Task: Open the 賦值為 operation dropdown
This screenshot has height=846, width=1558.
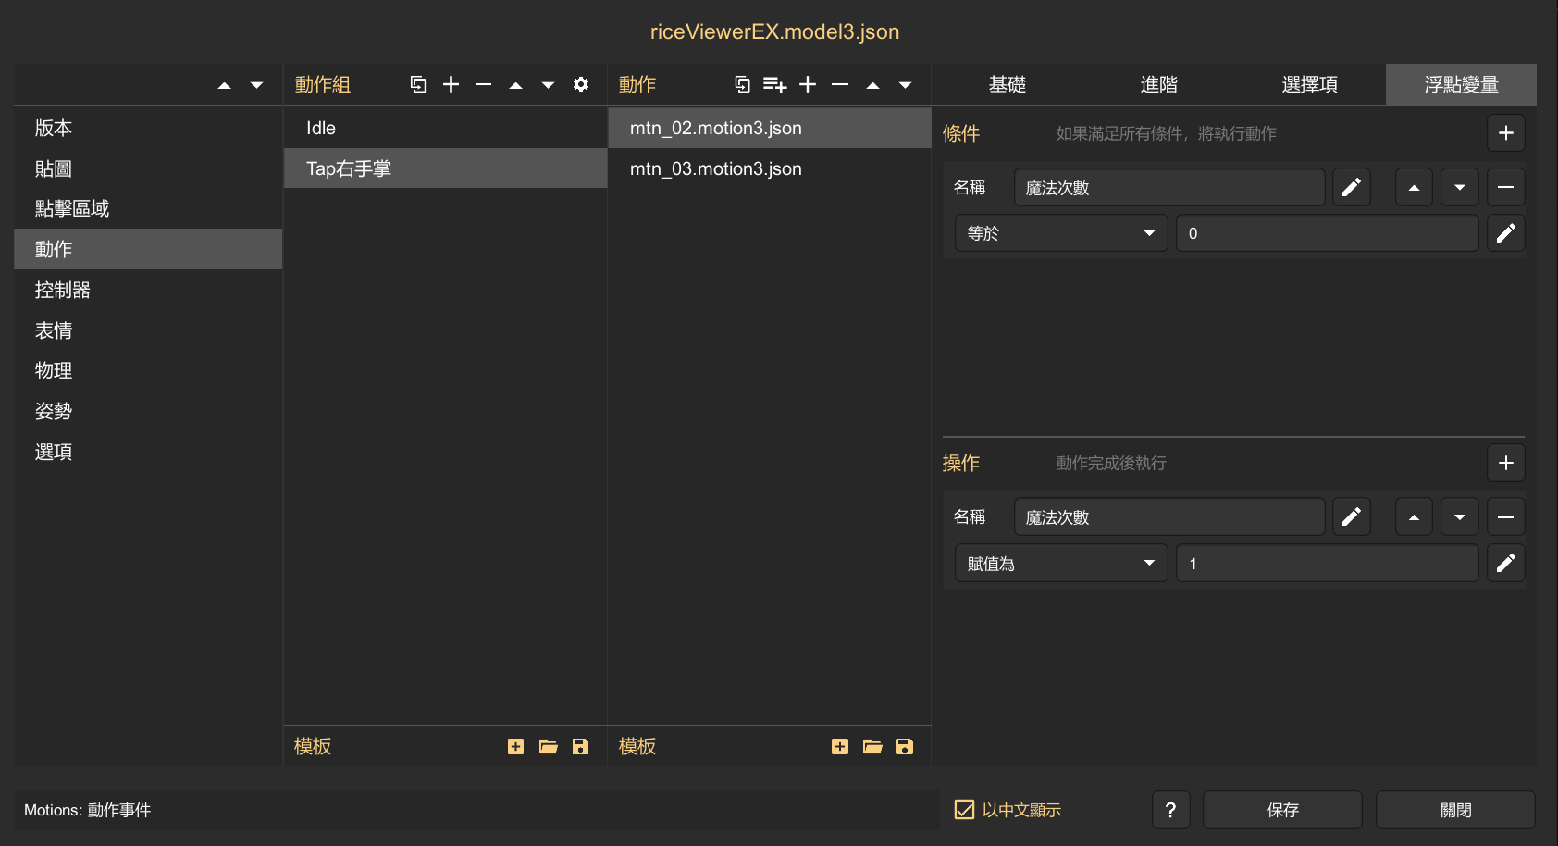Action: click(1060, 564)
